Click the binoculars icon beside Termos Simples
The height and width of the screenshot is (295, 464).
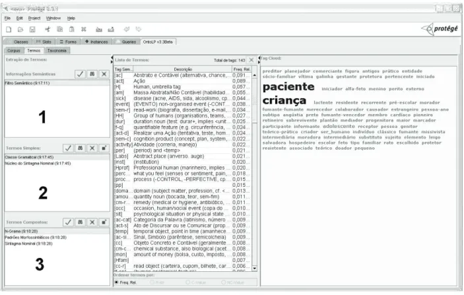(81, 148)
